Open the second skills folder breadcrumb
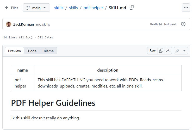 tap(73, 8)
